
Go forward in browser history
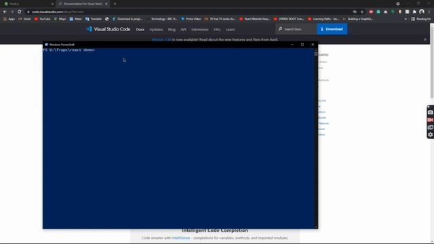tap(12, 12)
